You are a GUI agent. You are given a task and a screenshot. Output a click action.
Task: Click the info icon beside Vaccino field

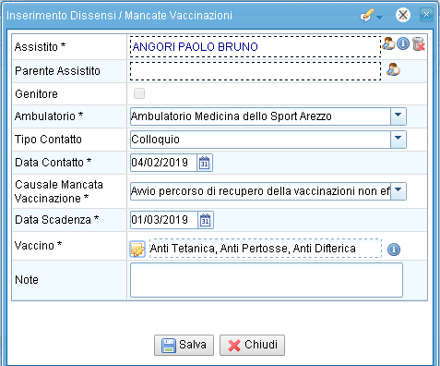point(394,250)
